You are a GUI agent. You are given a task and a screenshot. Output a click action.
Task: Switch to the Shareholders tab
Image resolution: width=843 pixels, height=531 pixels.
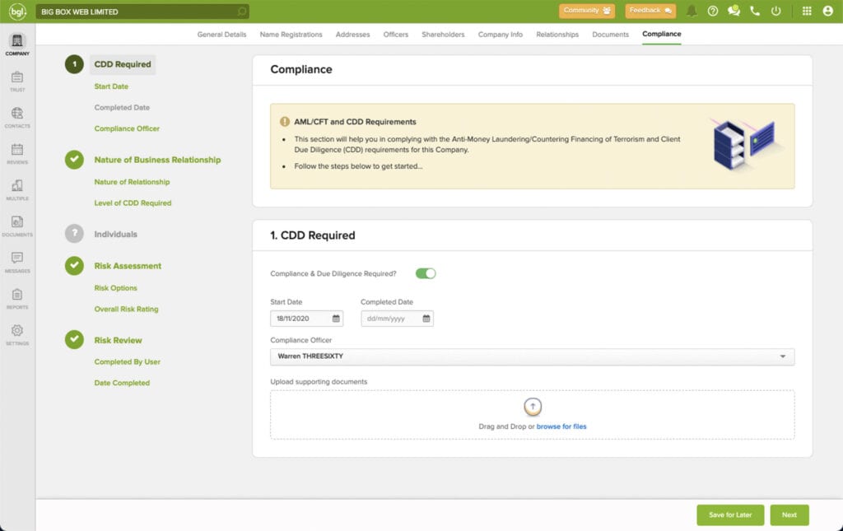point(444,35)
